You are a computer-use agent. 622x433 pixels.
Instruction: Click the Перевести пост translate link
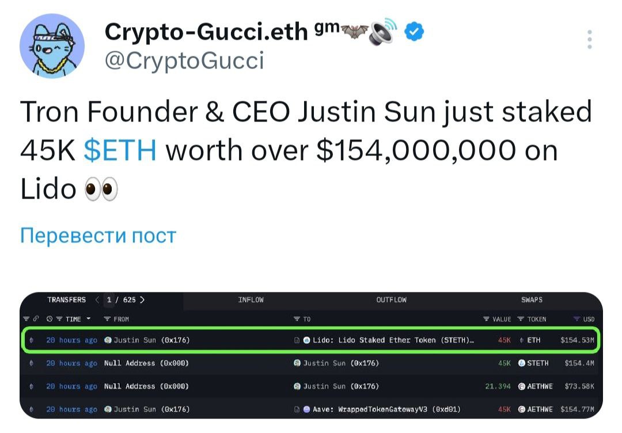98,236
